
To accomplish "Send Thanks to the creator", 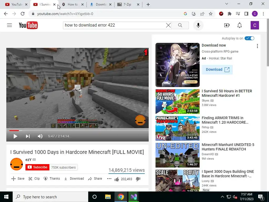I will pyautogui.click(x=52, y=179).
